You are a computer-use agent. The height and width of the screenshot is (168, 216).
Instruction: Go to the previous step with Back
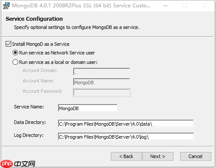pyautogui.click(x=126, y=156)
